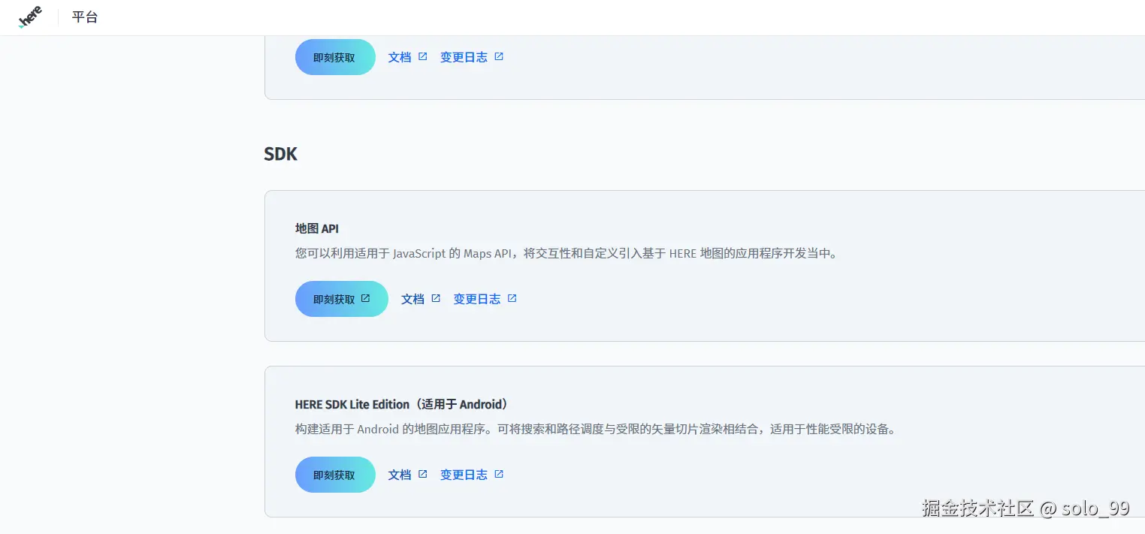Click 即刻获取 button in the top card
1145x534 pixels.
coord(335,57)
